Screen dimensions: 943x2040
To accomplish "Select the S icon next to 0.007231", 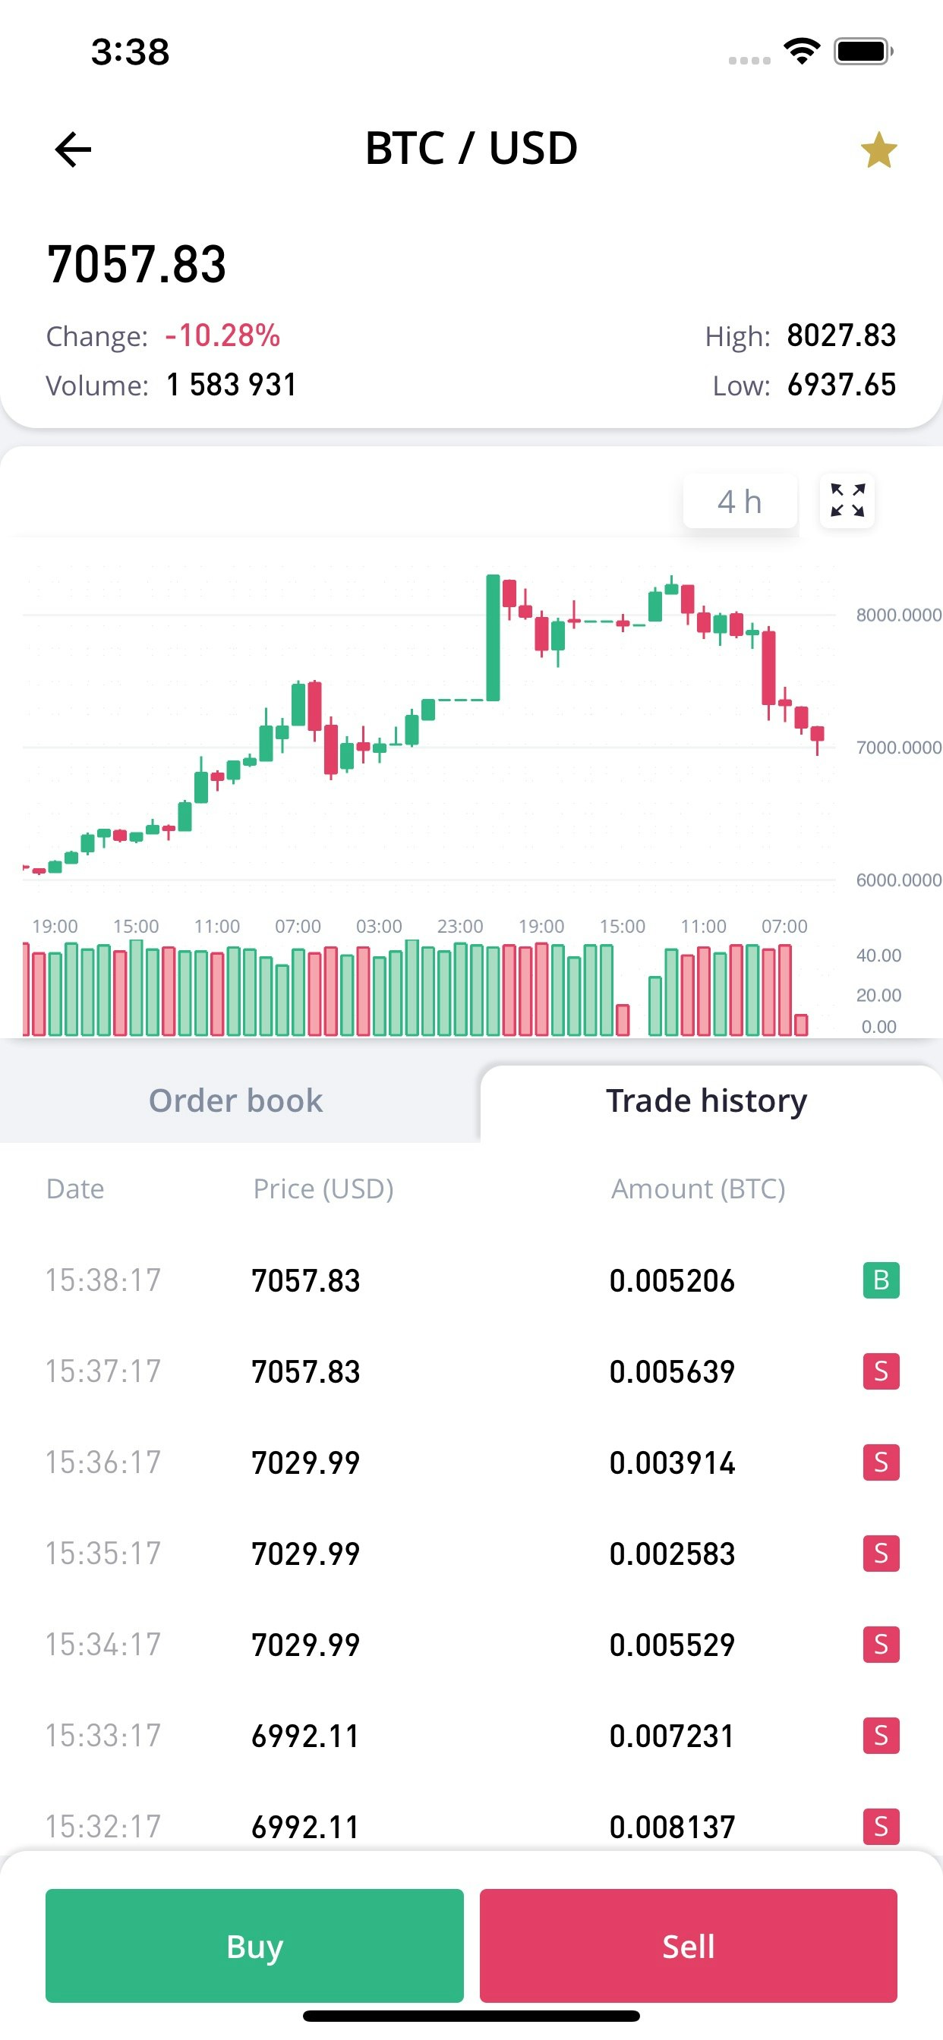I will [880, 1736].
